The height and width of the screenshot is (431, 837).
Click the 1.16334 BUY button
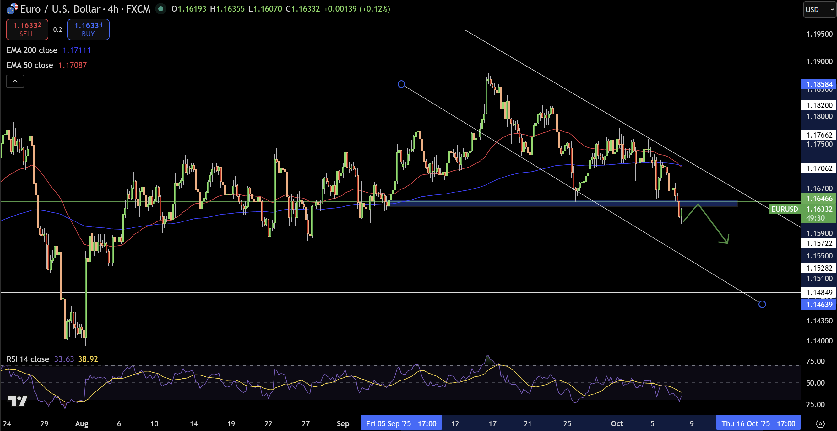click(x=88, y=29)
